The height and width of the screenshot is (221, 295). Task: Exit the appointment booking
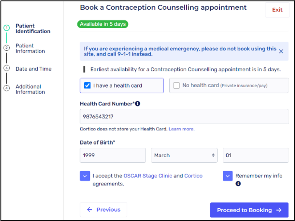(x=277, y=10)
